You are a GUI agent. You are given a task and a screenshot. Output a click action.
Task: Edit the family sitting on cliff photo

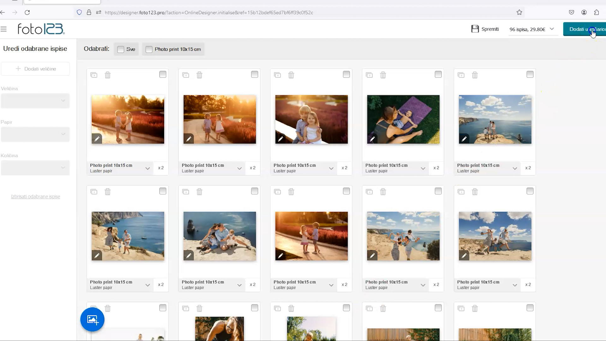tap(188, 255)
